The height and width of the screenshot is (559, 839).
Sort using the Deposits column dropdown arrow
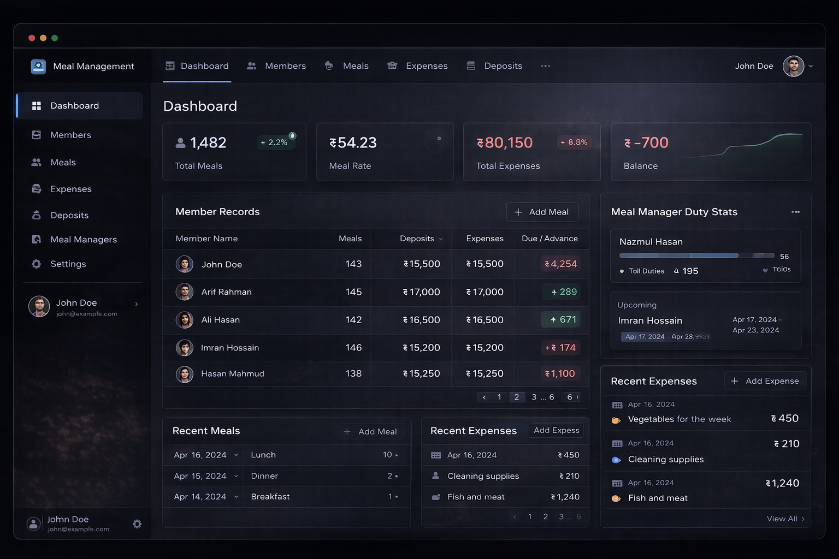[x=441, y=239]
